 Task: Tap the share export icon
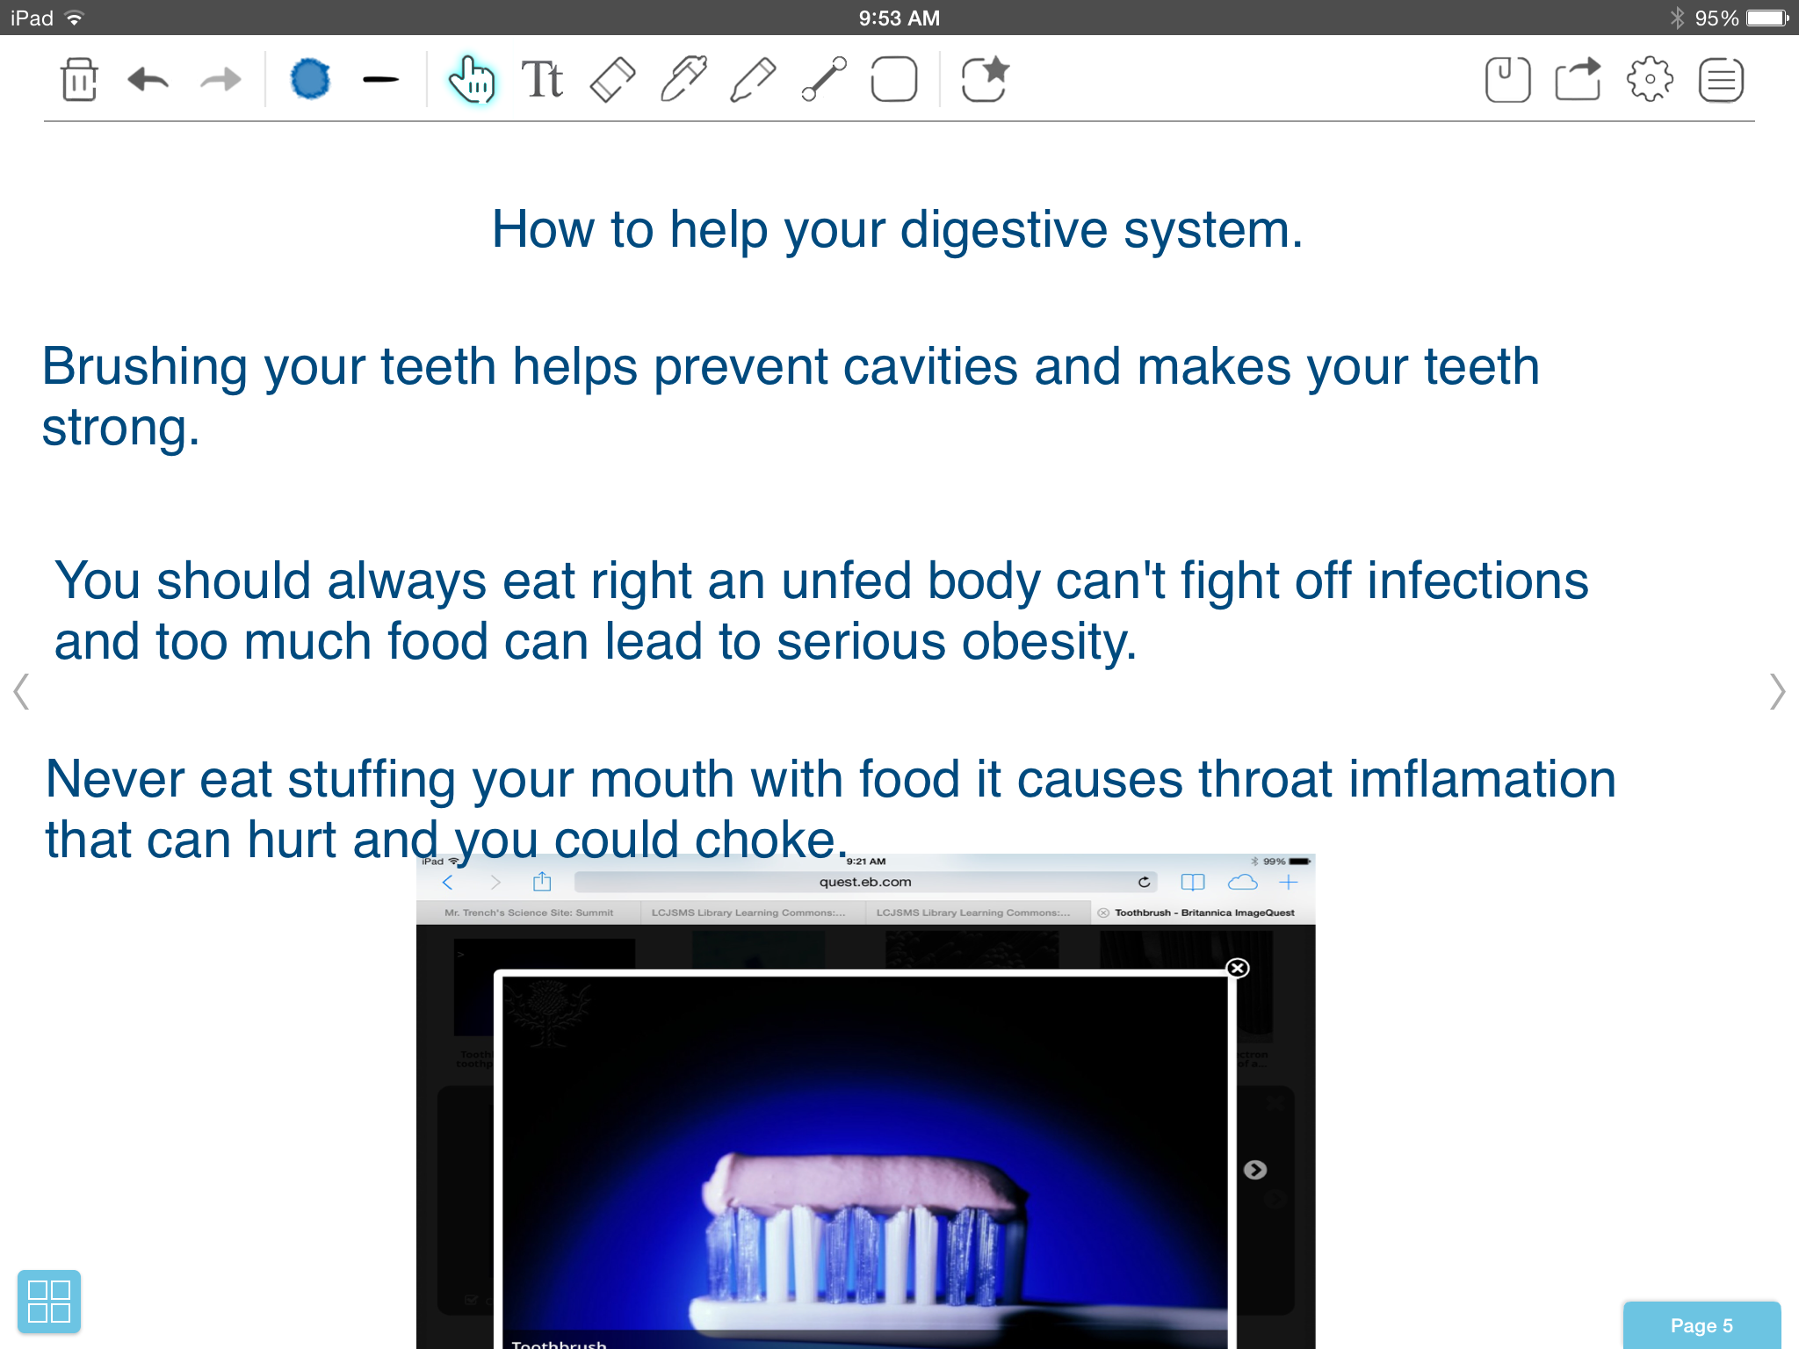point(1578,80)
